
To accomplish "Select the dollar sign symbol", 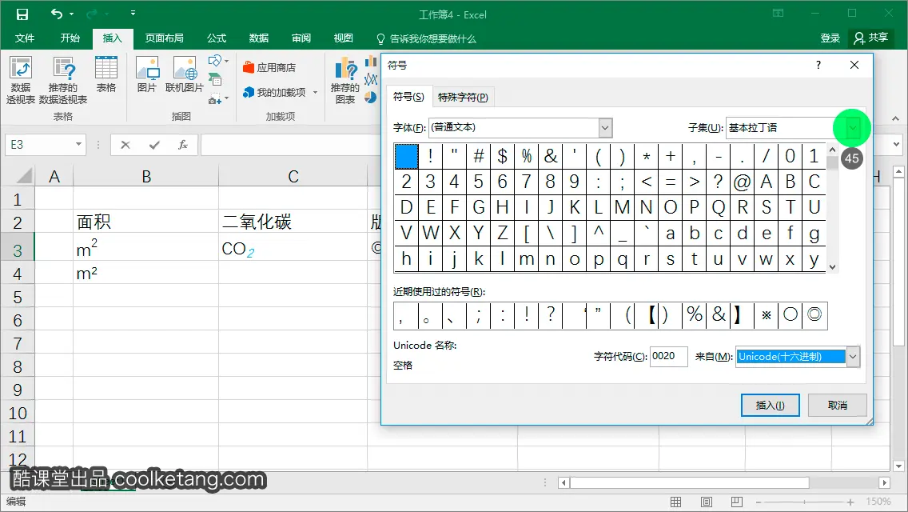I will pos(502,156).
